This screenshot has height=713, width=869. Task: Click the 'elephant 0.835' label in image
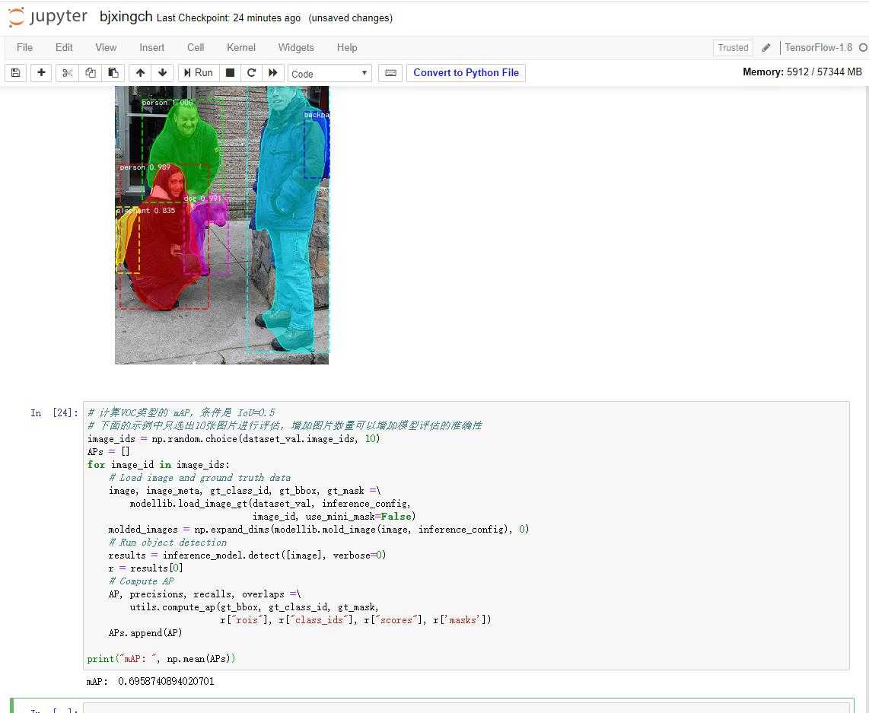click(x=146, y=211)
